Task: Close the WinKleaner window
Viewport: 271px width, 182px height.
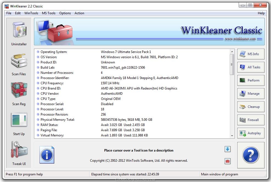Action: pyautogui.click(x=260, y=5)
